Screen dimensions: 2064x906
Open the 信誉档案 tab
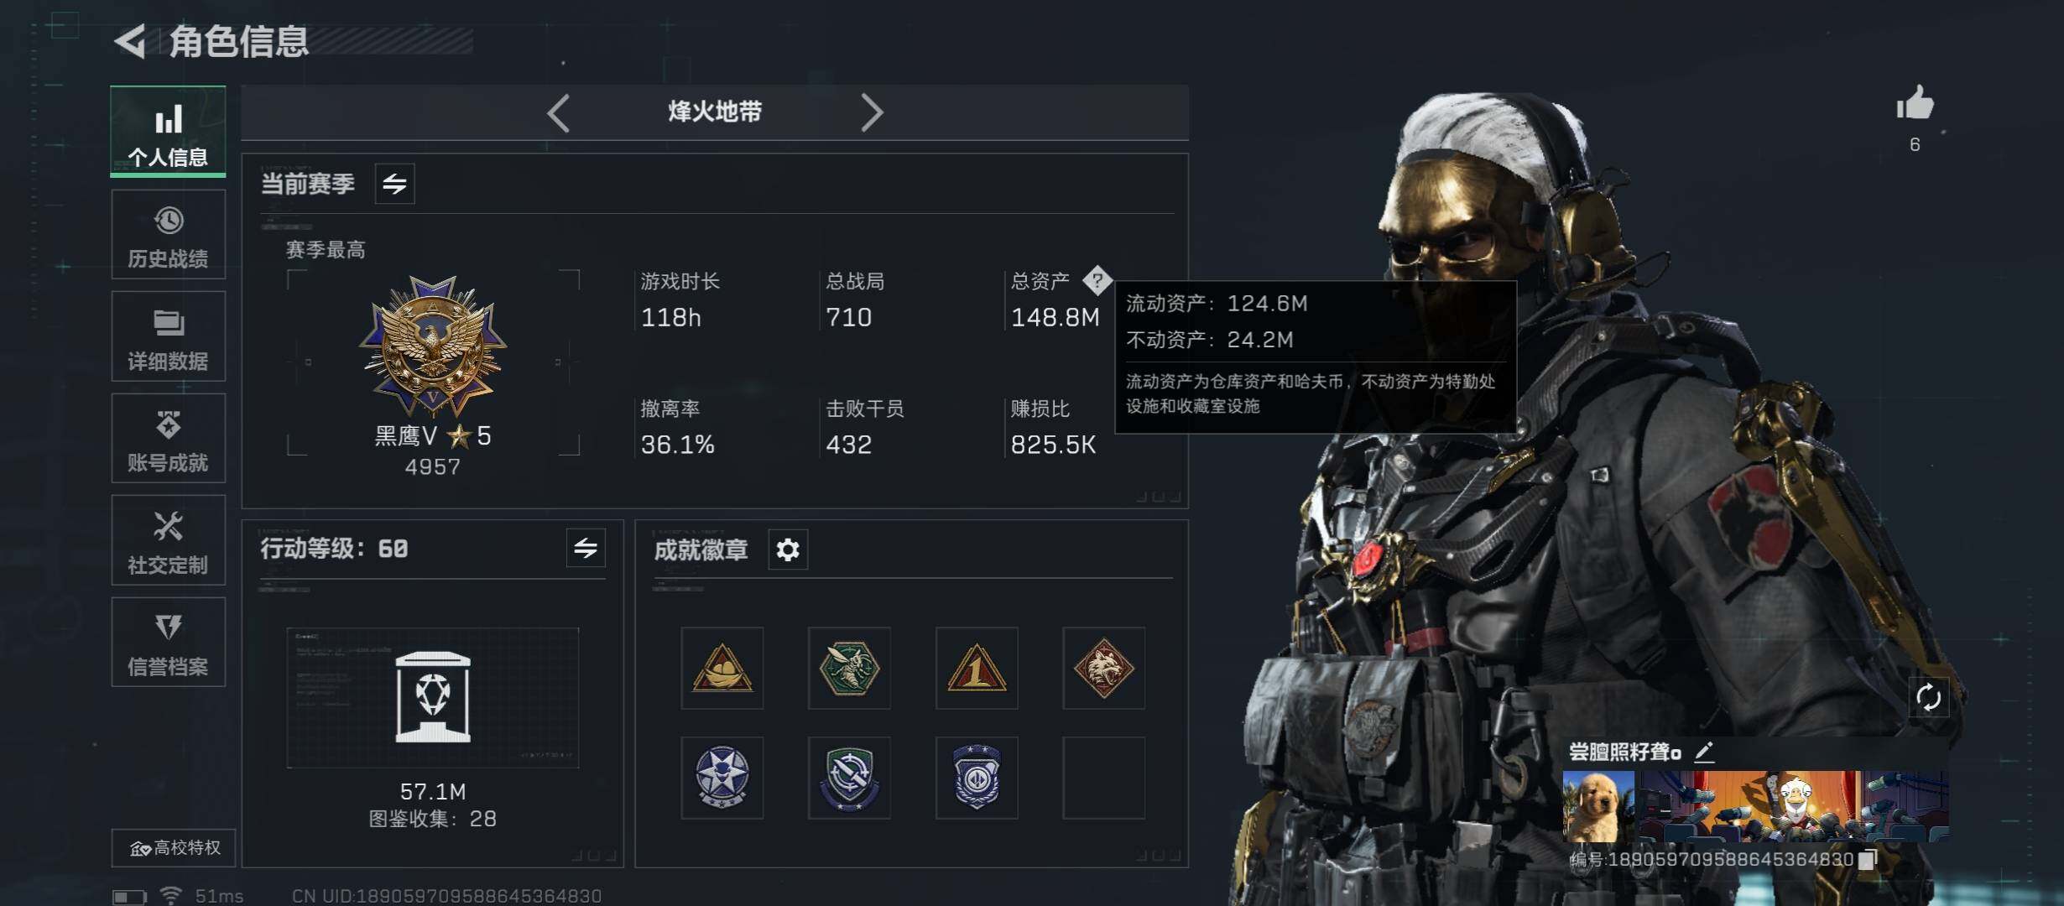tap(169, 642)
